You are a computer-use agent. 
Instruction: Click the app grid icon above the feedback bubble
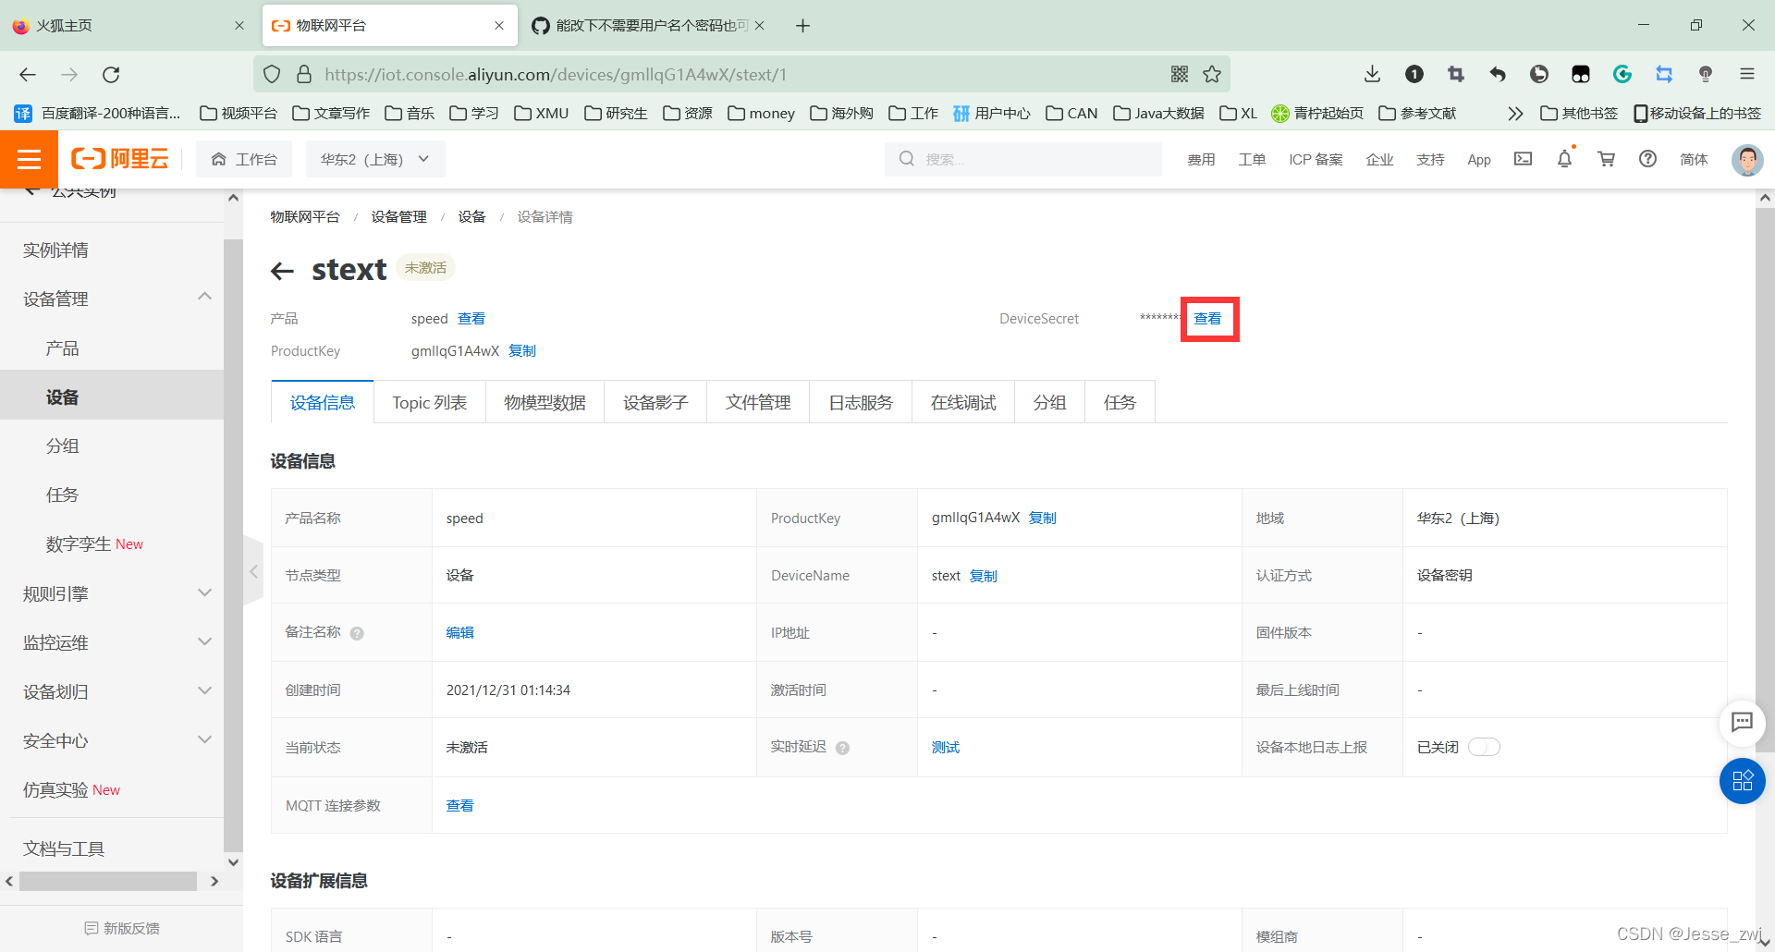click(1742, 781)
